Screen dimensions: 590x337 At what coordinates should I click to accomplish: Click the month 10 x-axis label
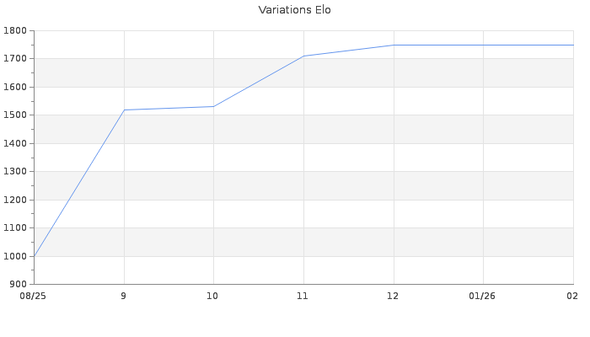coord(213,296)
